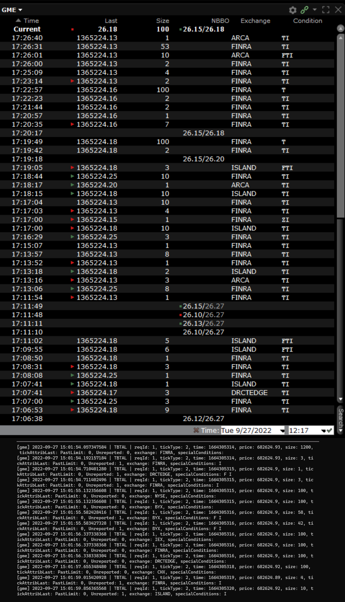Click ARCA exchange in the 17:26:01 row
Image resolution: width=345 pixels, height=602 pixels.
(x=240, y=55)
